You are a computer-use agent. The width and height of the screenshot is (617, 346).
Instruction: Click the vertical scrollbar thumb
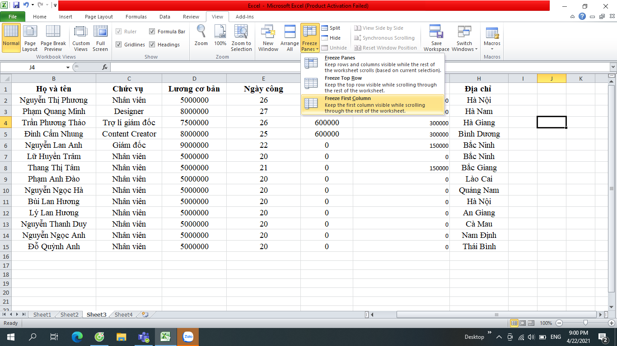click(x=612, y=188)
